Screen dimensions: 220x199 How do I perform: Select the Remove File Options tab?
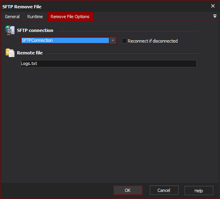click(70, 17)
